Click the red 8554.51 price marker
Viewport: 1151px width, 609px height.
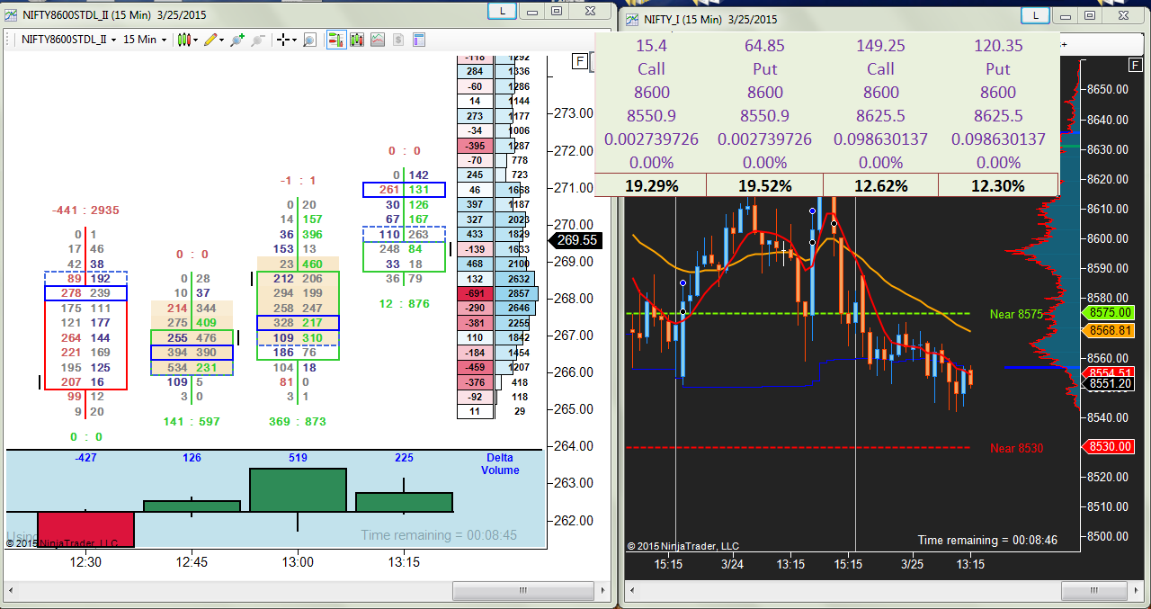point(1110,372)
